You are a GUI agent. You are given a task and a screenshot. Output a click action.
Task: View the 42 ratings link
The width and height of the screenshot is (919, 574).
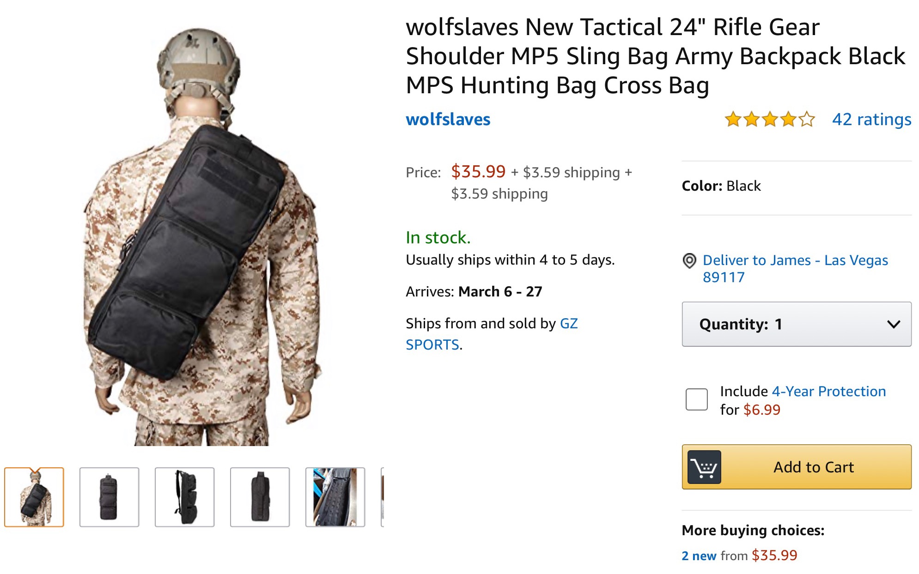tap(871, 119)
